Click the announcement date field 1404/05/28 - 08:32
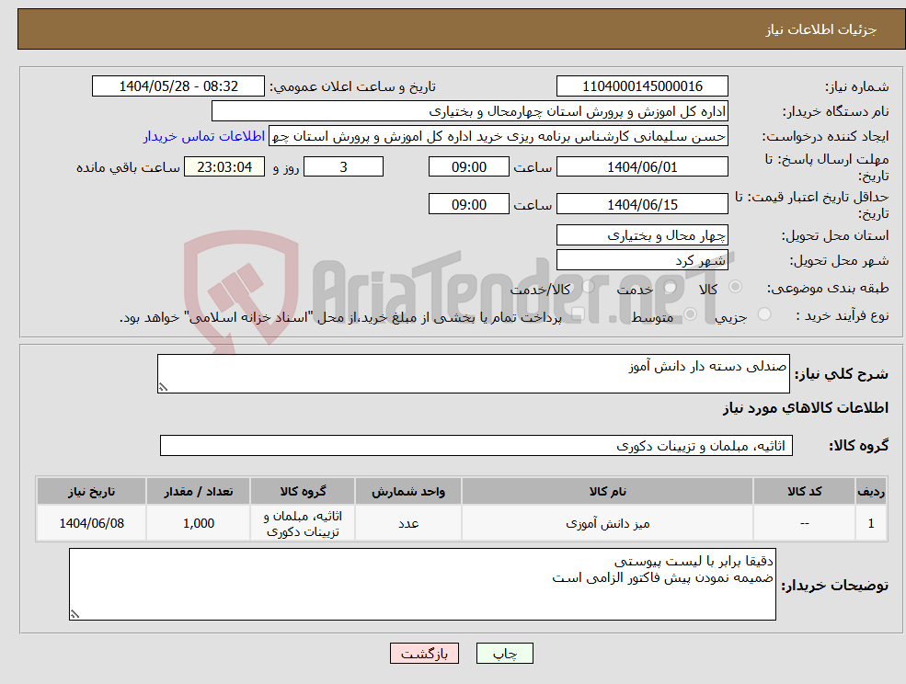Viewport: 906px width, 684px height. (178, 86)
